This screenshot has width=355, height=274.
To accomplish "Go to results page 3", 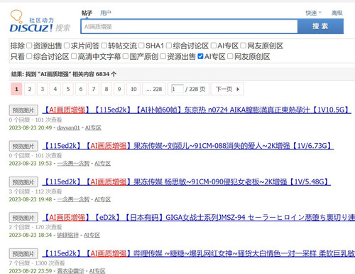I will [x=43, y=89].
